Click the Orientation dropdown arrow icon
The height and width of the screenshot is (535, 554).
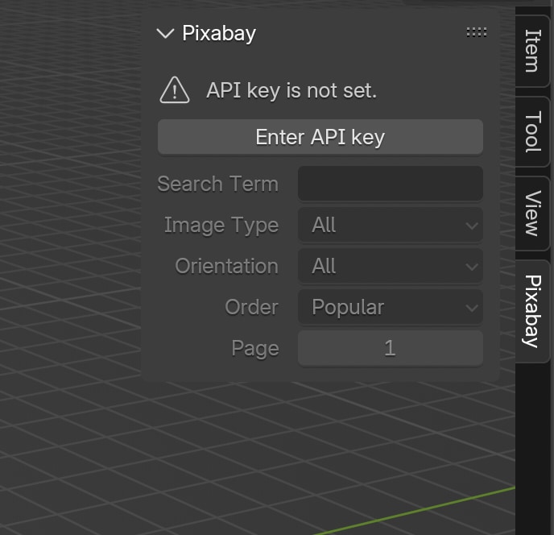pyautogui.click(x=472, y=267)
